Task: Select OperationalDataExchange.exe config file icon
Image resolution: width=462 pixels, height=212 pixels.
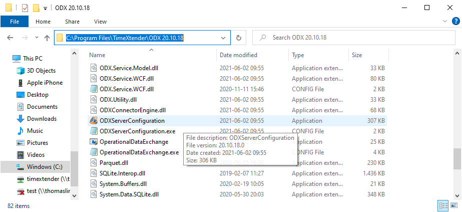Action: point(94,152)
